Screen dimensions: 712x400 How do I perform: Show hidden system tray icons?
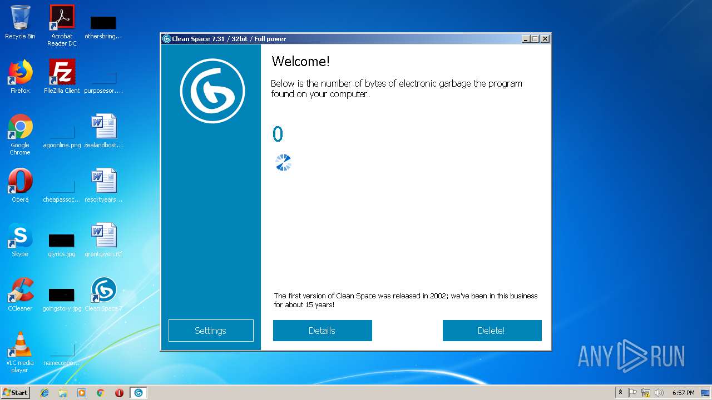tap(620, 393)
